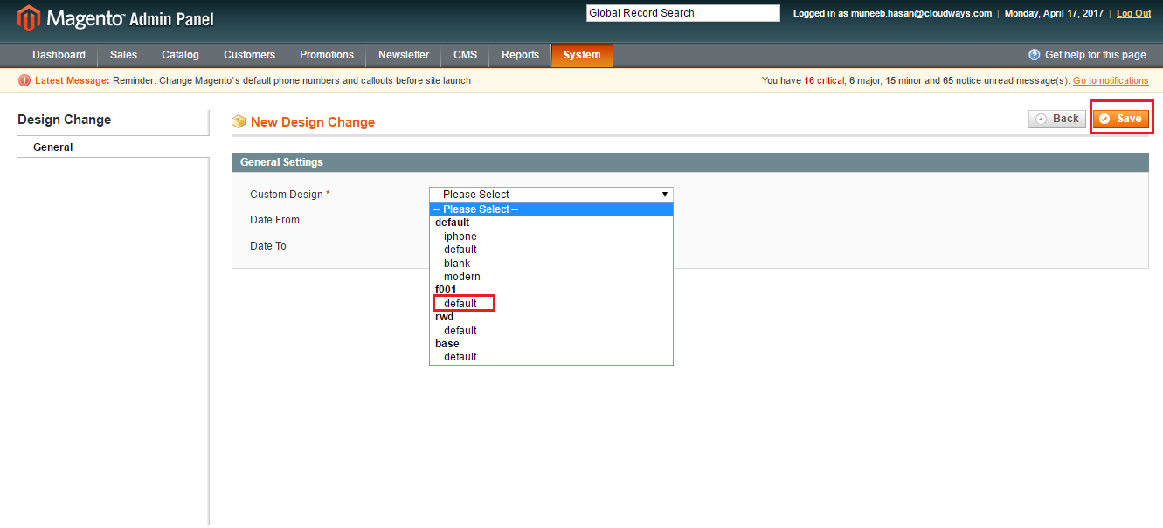Viewport: 1163px width, 528px height.
Task: Select default theme under f001 package
Action: click(460, 304)
